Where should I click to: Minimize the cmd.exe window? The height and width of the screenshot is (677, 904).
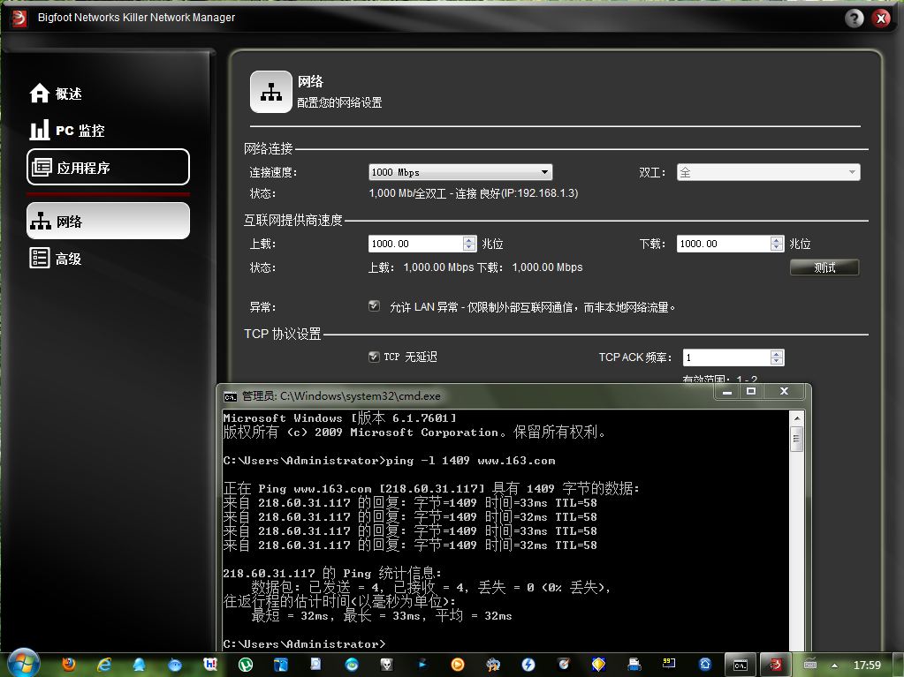pyautogui.click(x=727, y=392)
